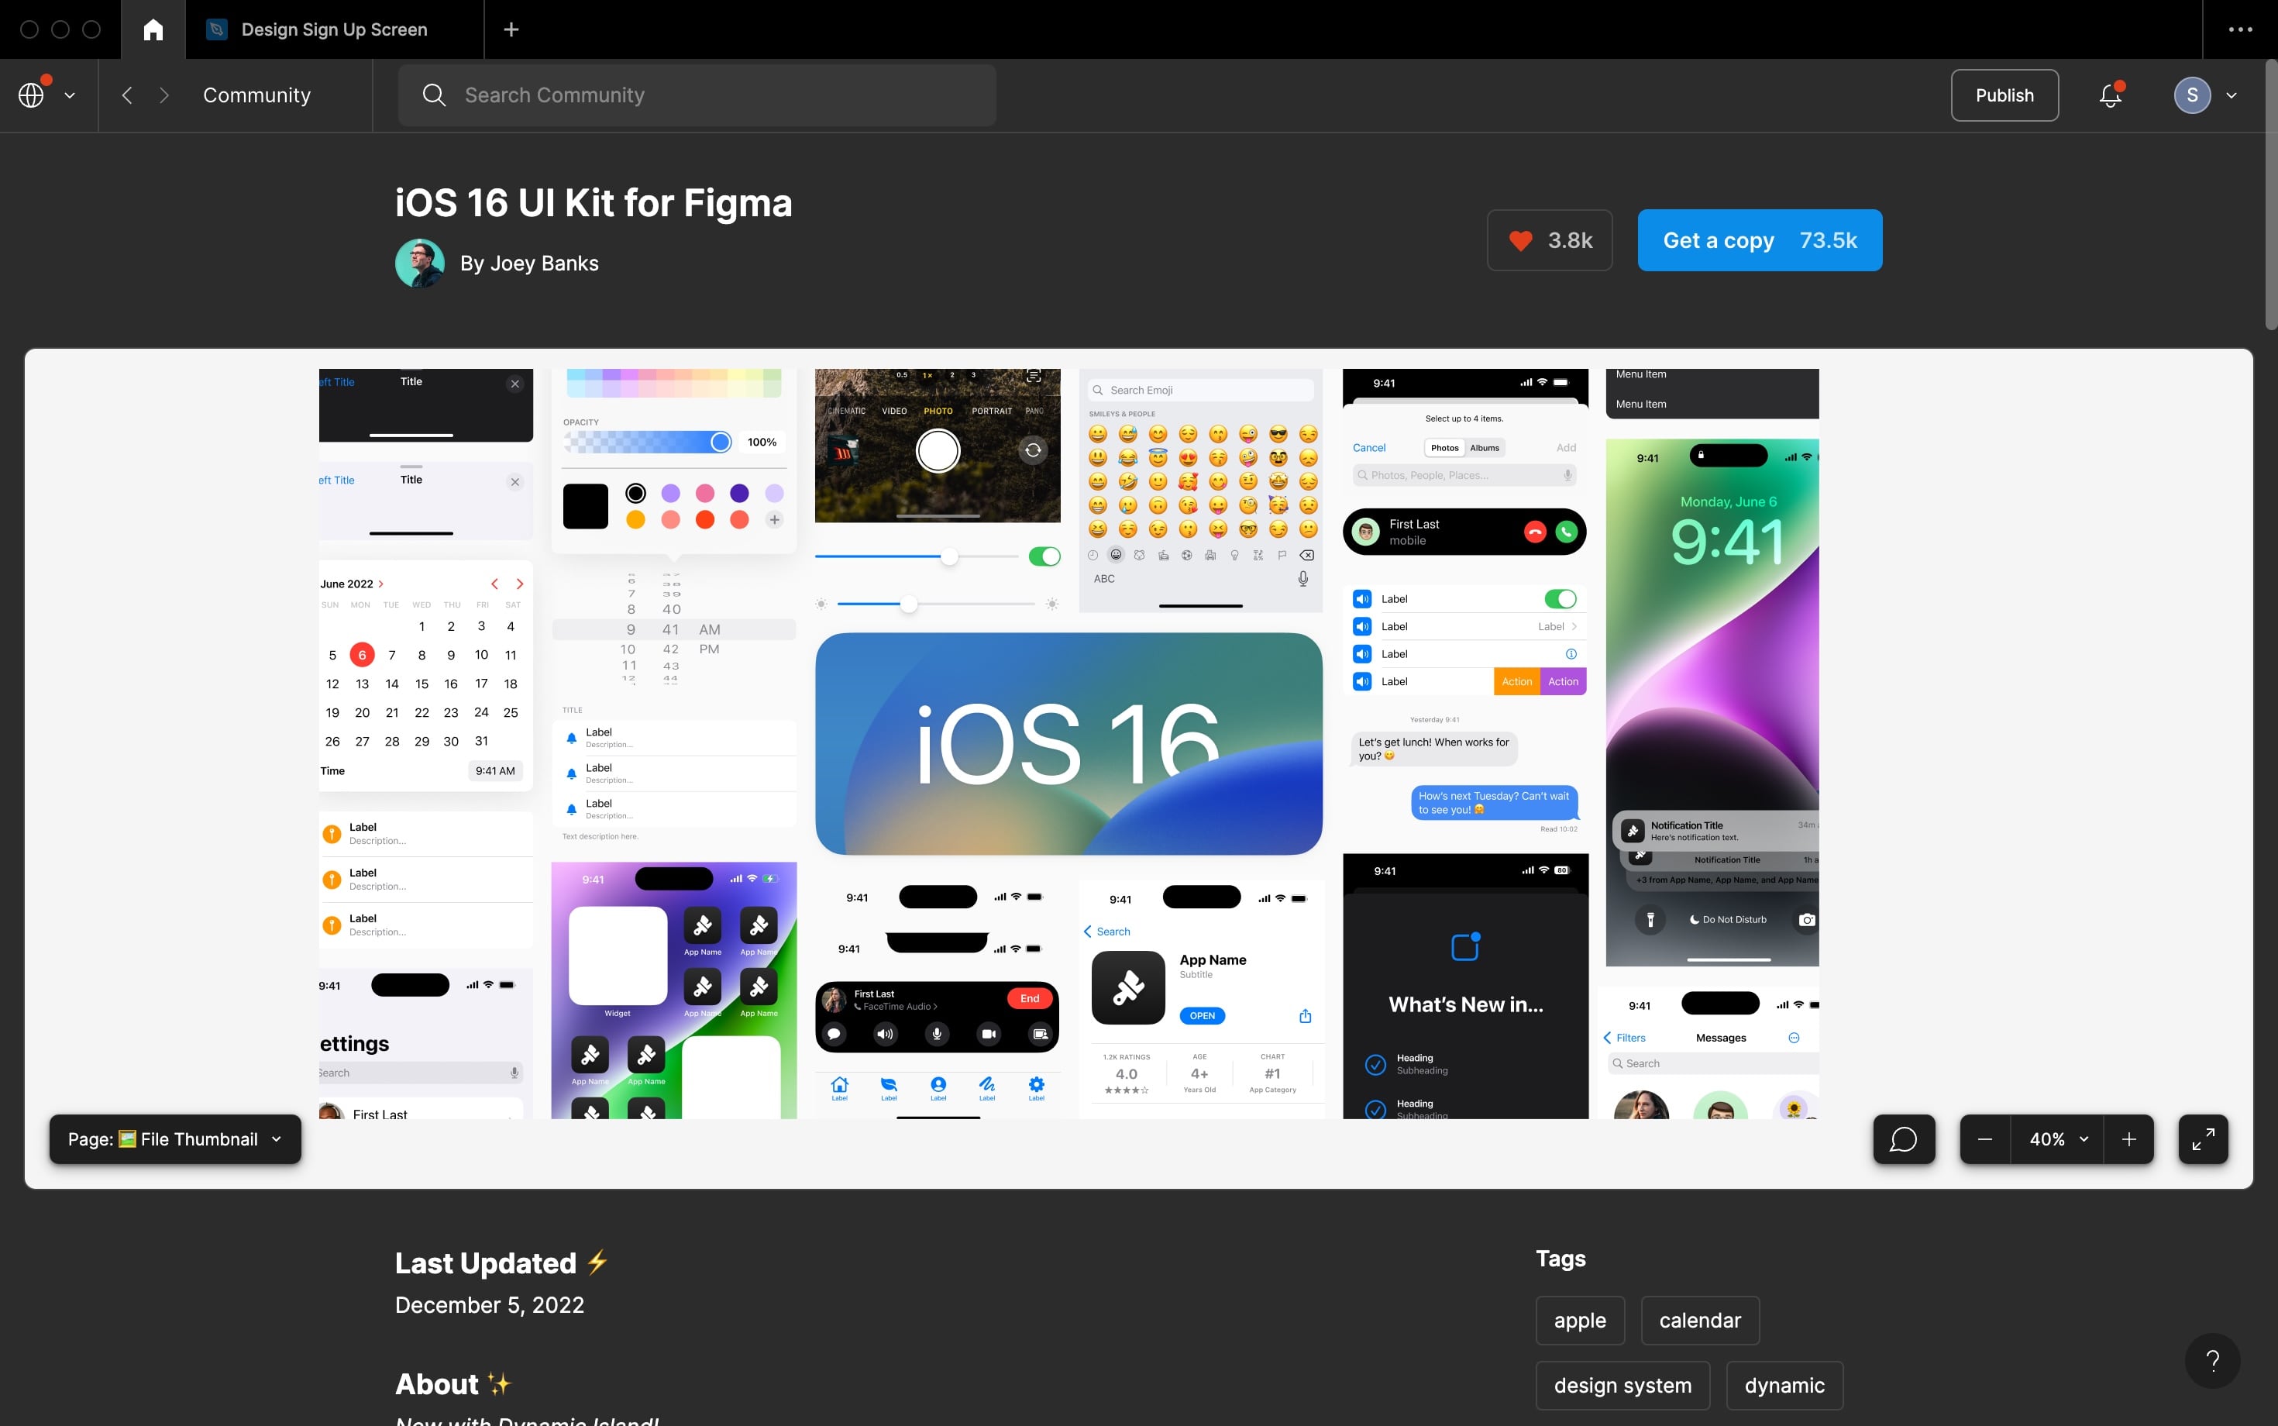Click the comment icon at bottom right
The image size is (2278, 1426).
coord(1902,1138)
